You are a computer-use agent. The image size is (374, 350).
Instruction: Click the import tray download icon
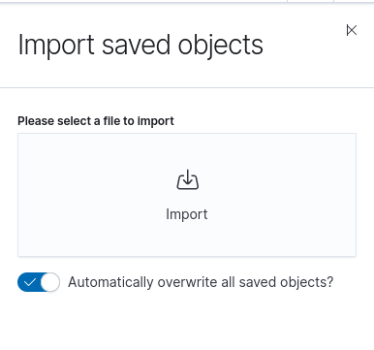click(187, 179)
